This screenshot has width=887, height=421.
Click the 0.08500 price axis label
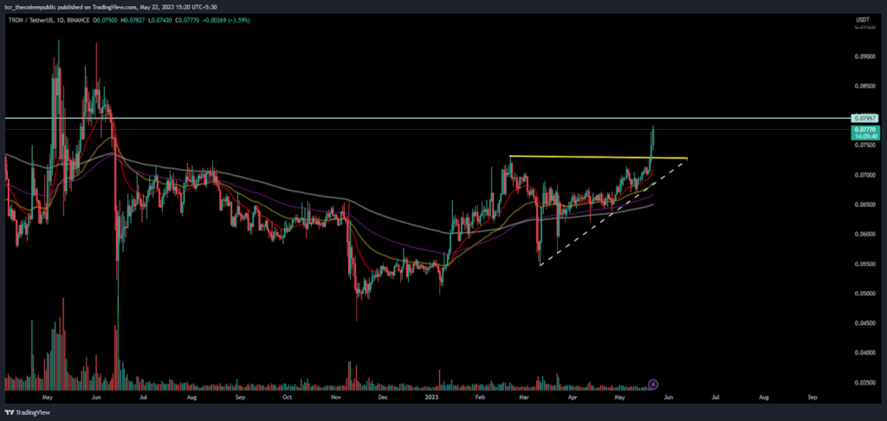[x=864, y=86]
